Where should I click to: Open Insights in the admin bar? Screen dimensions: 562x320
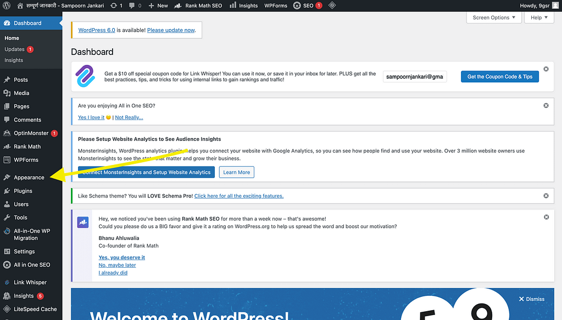coord(243,5)
